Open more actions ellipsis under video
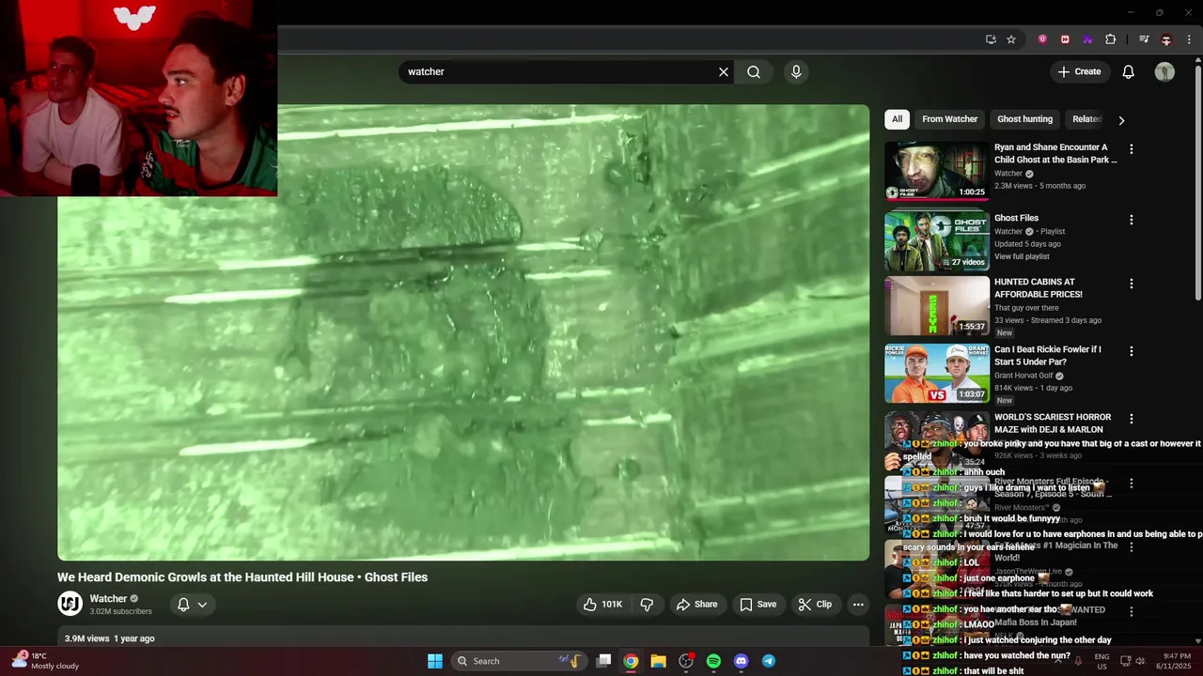The image size is (1203, 676). coord(858,605)
